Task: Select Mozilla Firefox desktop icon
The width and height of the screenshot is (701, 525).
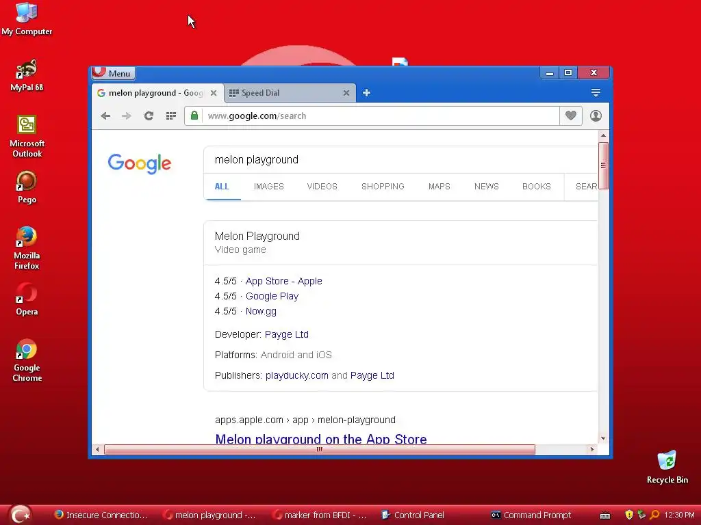Action: (x=27, y=249)
